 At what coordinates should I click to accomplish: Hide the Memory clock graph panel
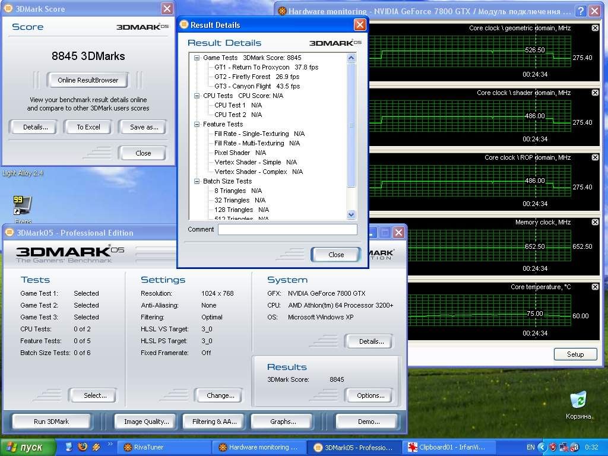[596, 222]
